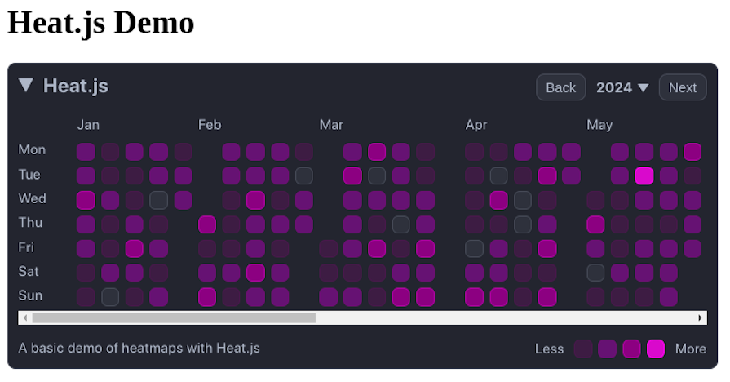Toggle the brightest legend color next to More
Screen dimensions: 730x382
coord(656,349)
